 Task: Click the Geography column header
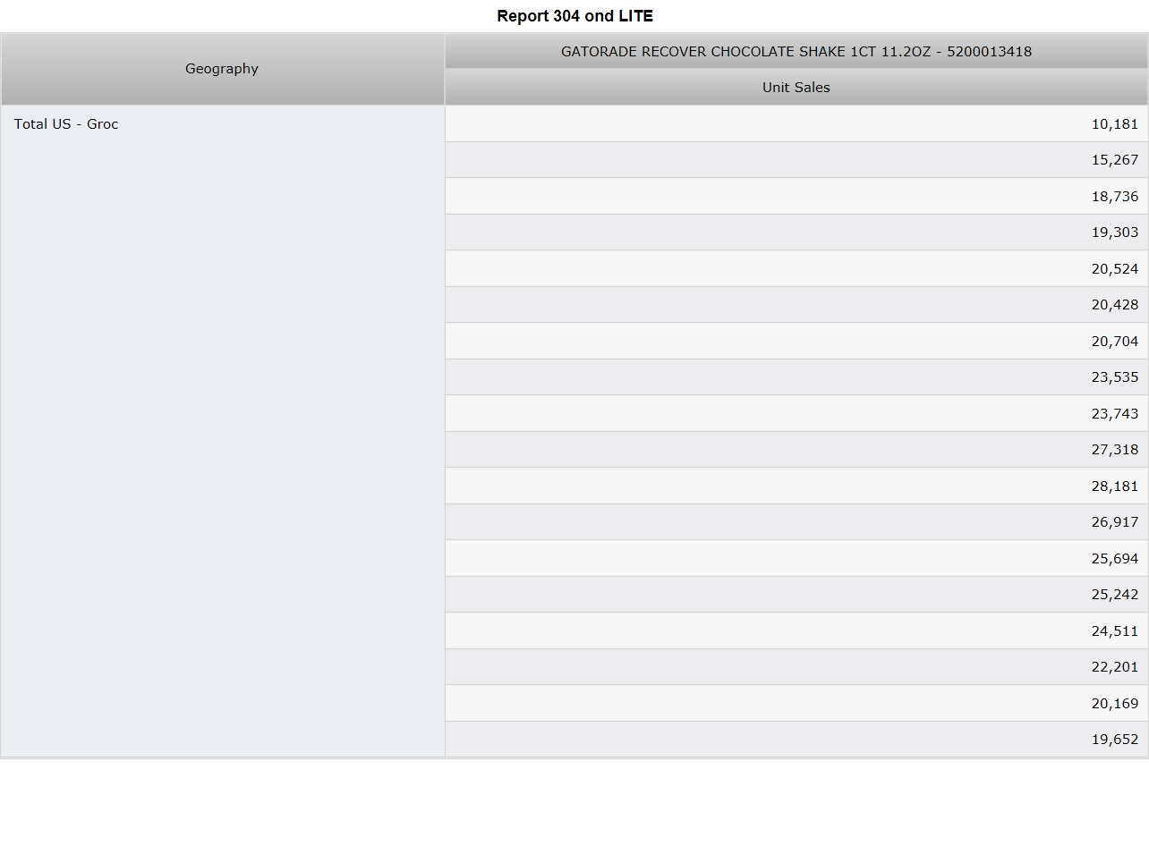(x=222, y=69)
